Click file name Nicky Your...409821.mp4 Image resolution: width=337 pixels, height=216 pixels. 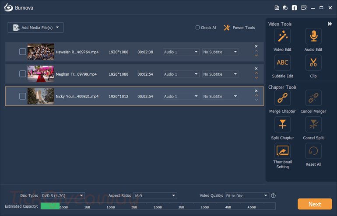coord(77,96)
